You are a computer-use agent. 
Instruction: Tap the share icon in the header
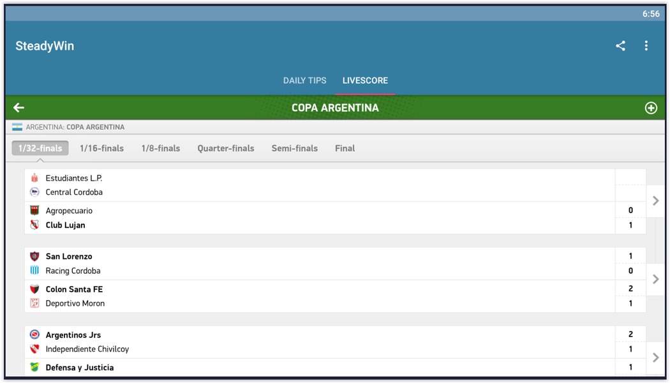(620, 46)
